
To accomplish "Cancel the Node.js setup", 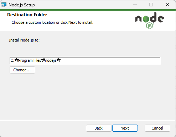I will 157,128.
